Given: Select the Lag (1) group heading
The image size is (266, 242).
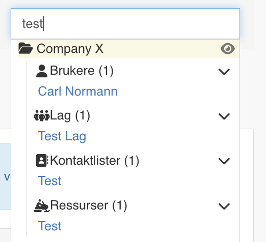Looking at the screenshot, I should point(70,116).
